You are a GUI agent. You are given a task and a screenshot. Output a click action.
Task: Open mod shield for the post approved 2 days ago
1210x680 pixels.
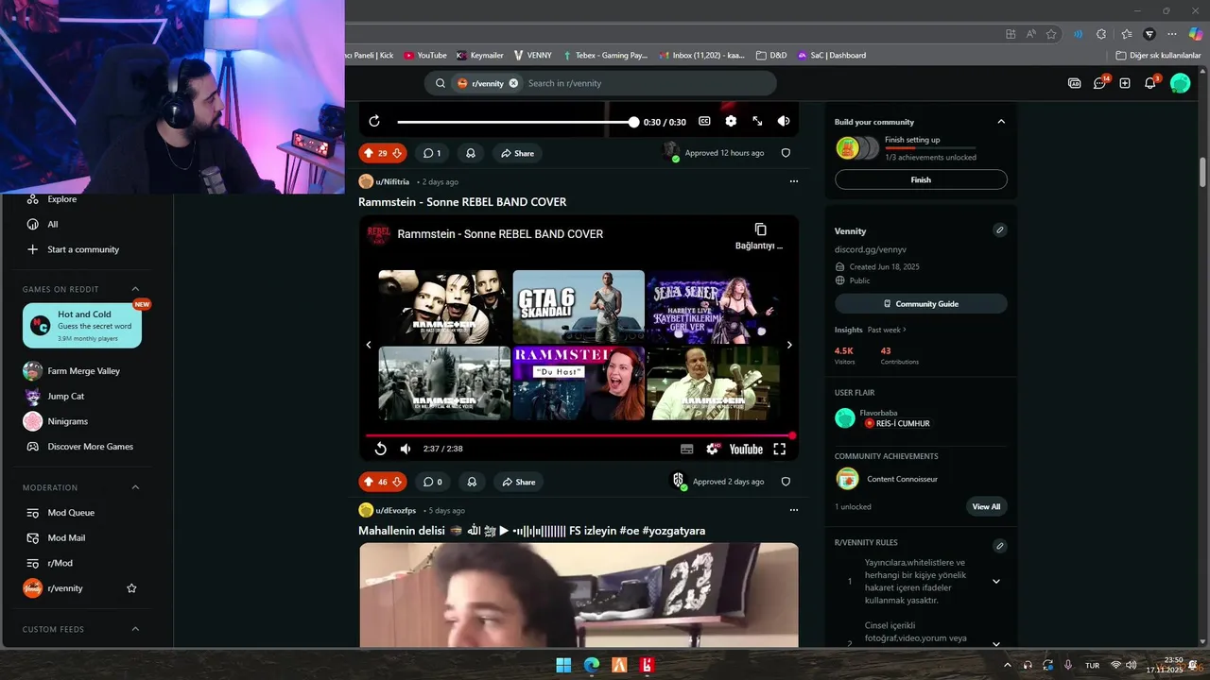(786, 482)
